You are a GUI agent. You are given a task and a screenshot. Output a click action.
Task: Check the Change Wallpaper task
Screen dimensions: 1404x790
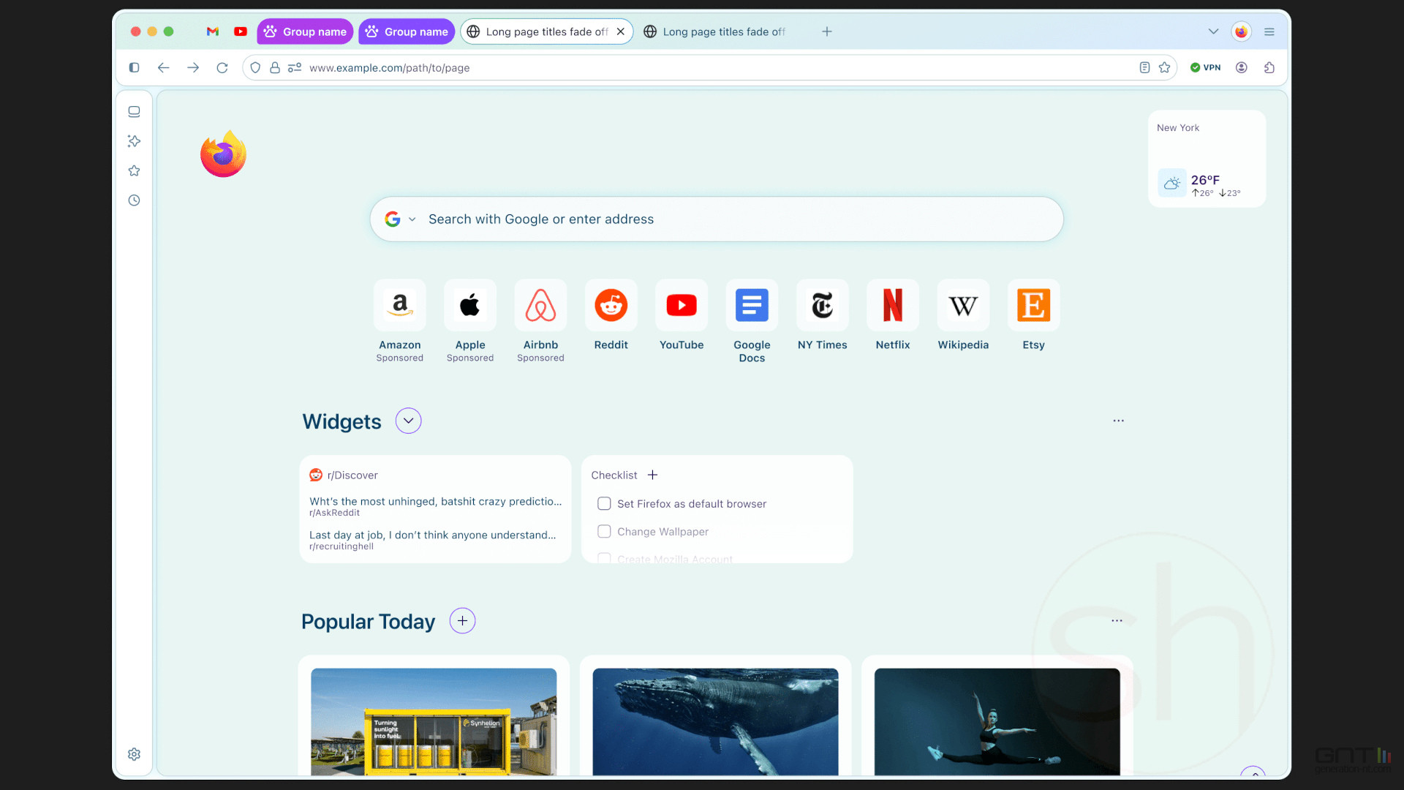pos(604,531)
